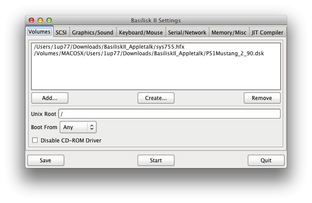Viewport: 312px width, 203px height.
Task: Open the Graphics/Sound tab
Action: click(92, 32)
